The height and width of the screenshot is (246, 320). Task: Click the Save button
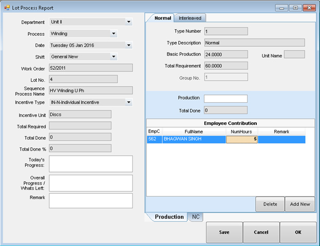point(224,232)
